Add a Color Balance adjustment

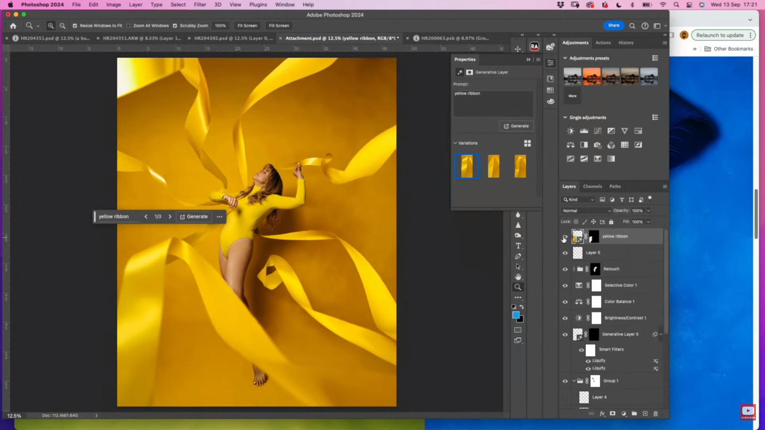pos(570,145)
